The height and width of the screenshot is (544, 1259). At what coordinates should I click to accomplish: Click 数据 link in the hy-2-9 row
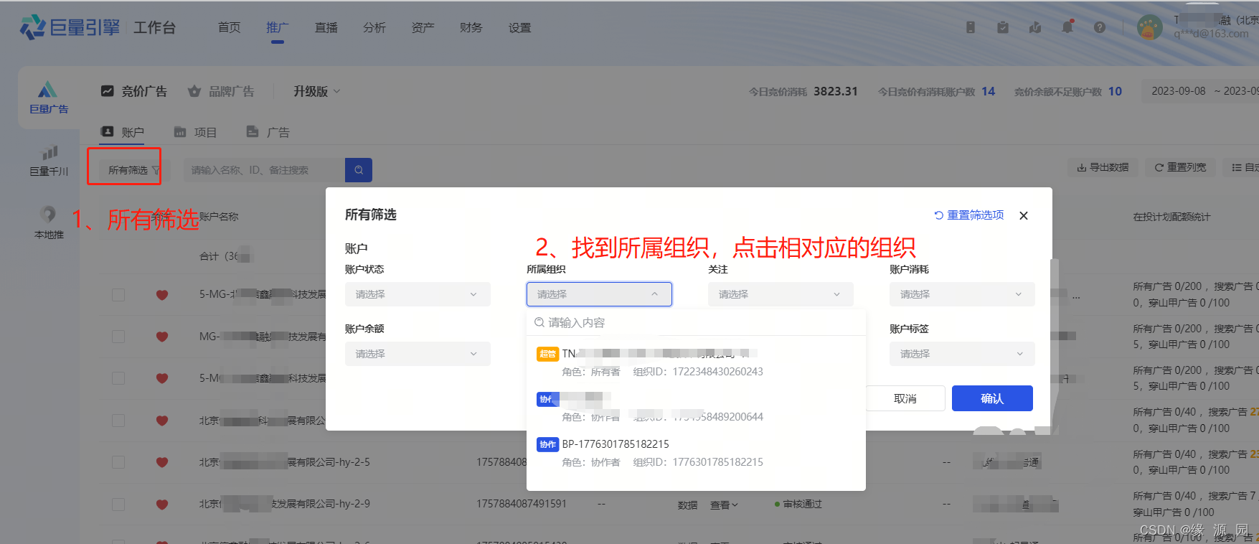(x=687, y=505)
